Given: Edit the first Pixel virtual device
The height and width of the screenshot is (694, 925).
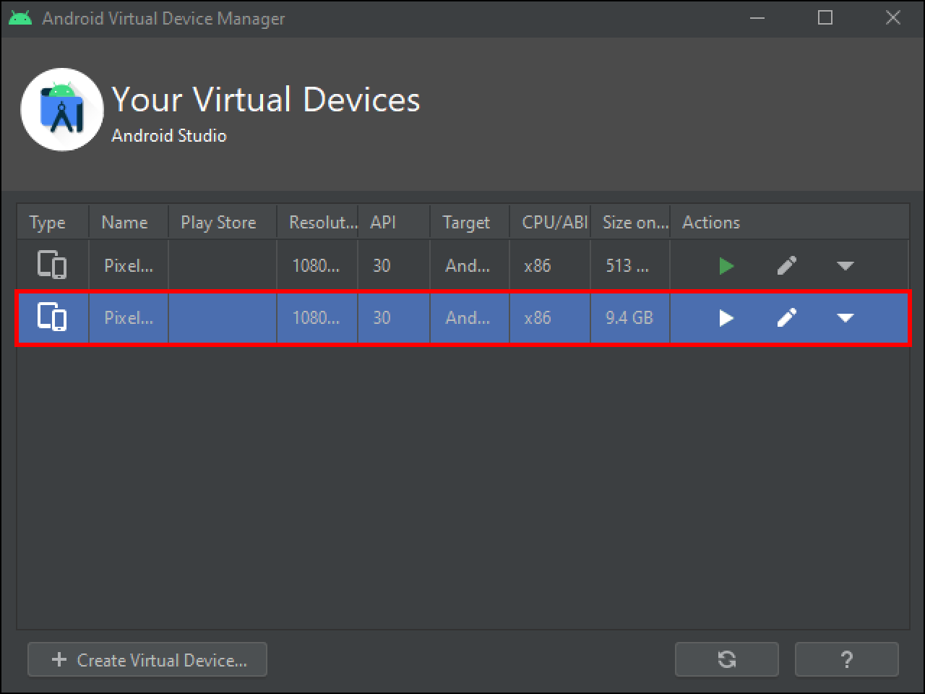Looking at the screenshot, I should point(787,265).
